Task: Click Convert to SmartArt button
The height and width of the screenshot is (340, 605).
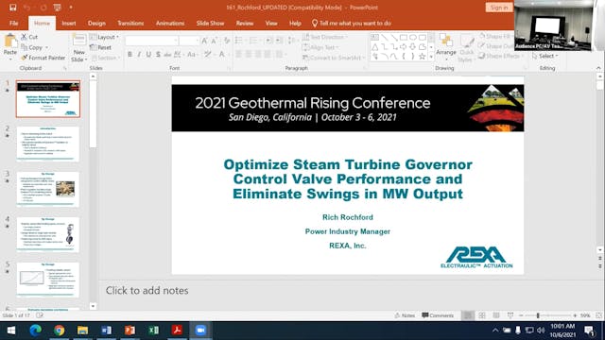Action: coord(333,58)
